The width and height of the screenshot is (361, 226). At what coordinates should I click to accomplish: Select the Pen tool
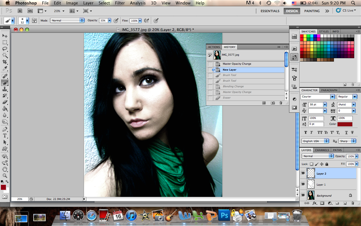point(5,129)
